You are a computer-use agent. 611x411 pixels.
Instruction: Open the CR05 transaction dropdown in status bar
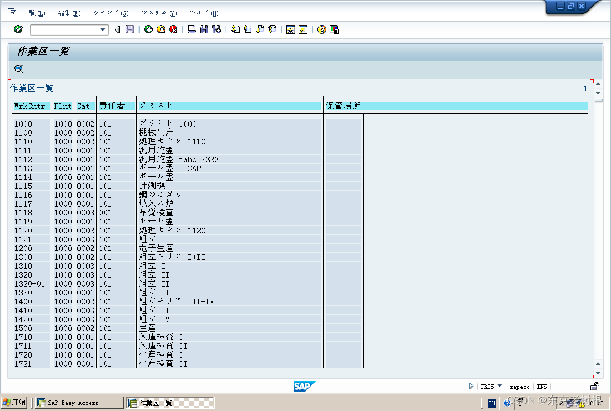[x=499, y=387]
